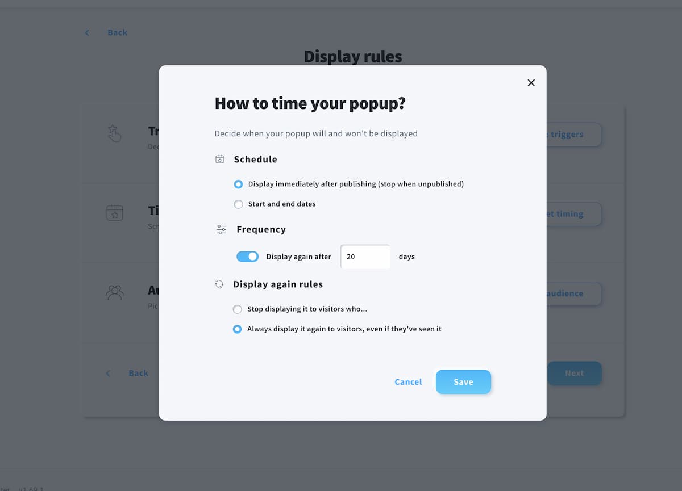This screenshot has width=682, height=491.
Task: Disable the Display again after toggle
Action: [x=247, y=257]
